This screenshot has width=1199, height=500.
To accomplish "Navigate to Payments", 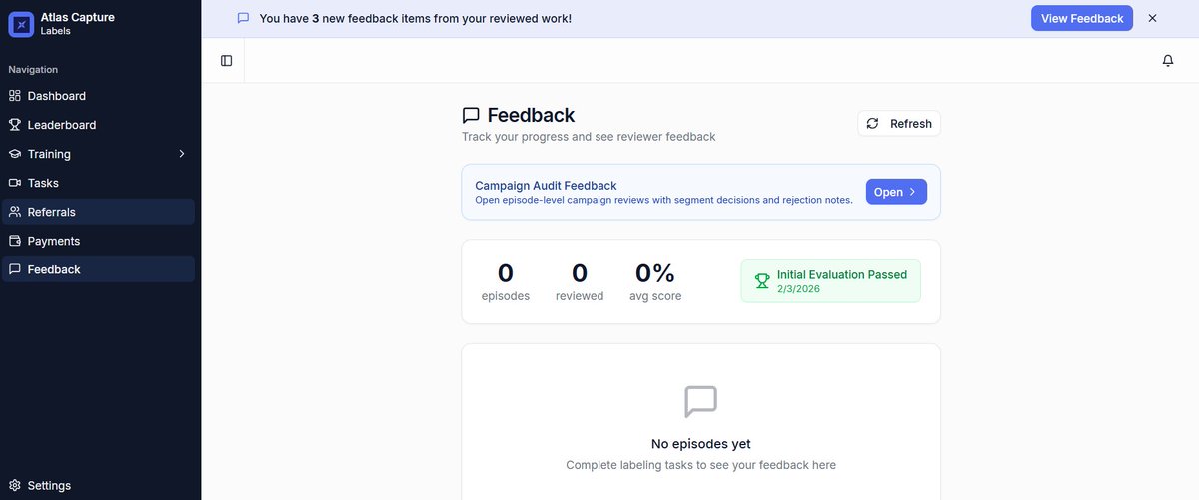I will point(98,241).
